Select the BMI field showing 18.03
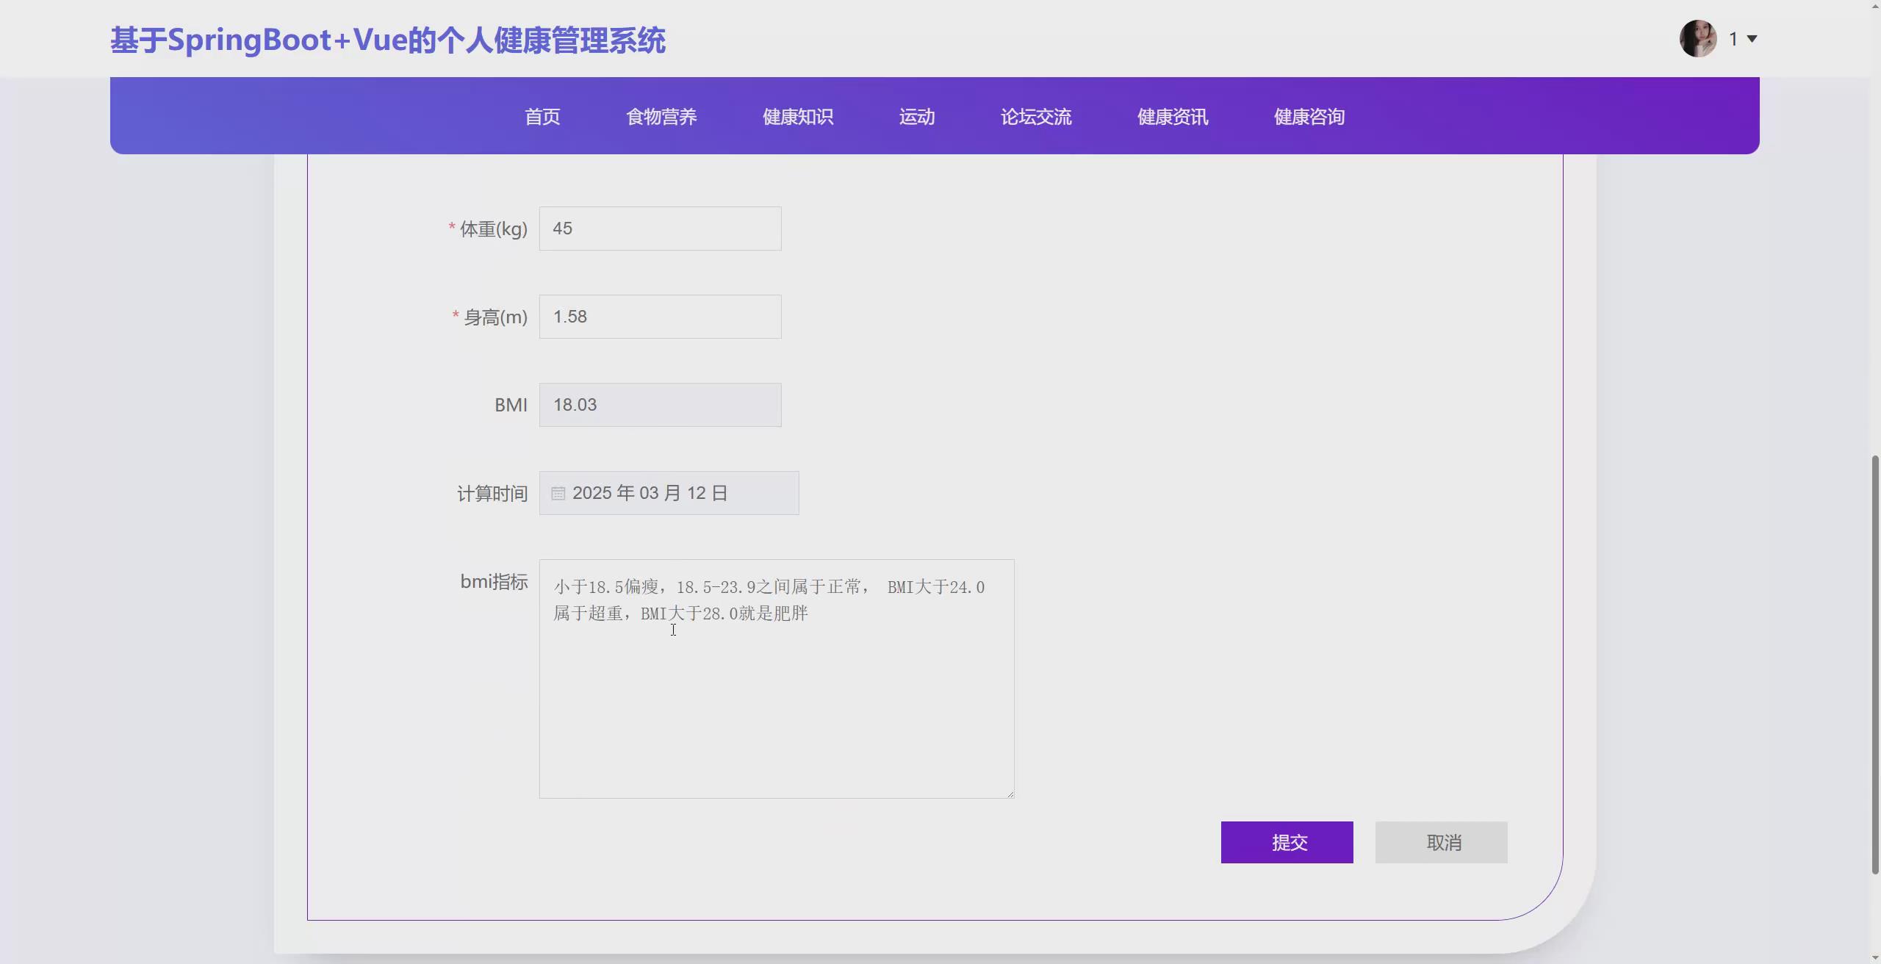The width and height of the screenshot is (1881, 964). click(x=659, y=404)
